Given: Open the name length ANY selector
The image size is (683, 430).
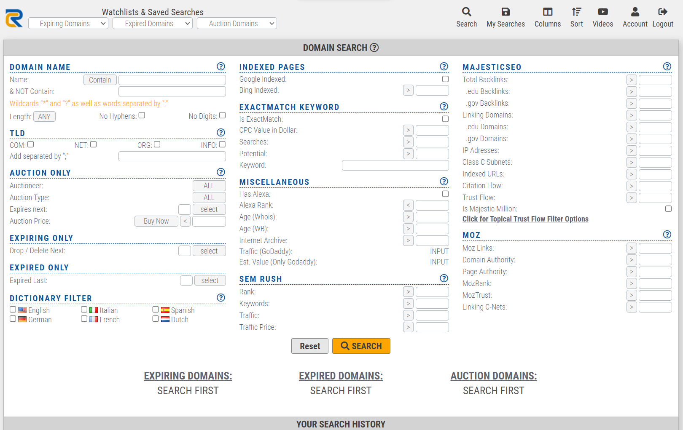Looking at the screenshot, I should point(44,116).
